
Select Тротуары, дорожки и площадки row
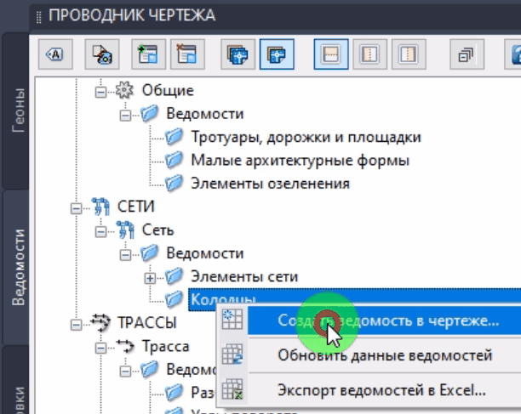[306, 137]
